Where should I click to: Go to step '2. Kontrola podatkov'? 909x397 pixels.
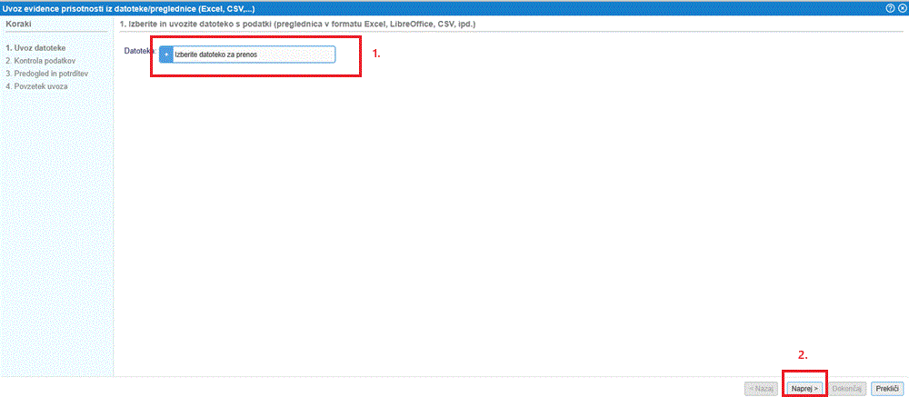point(40,61)
